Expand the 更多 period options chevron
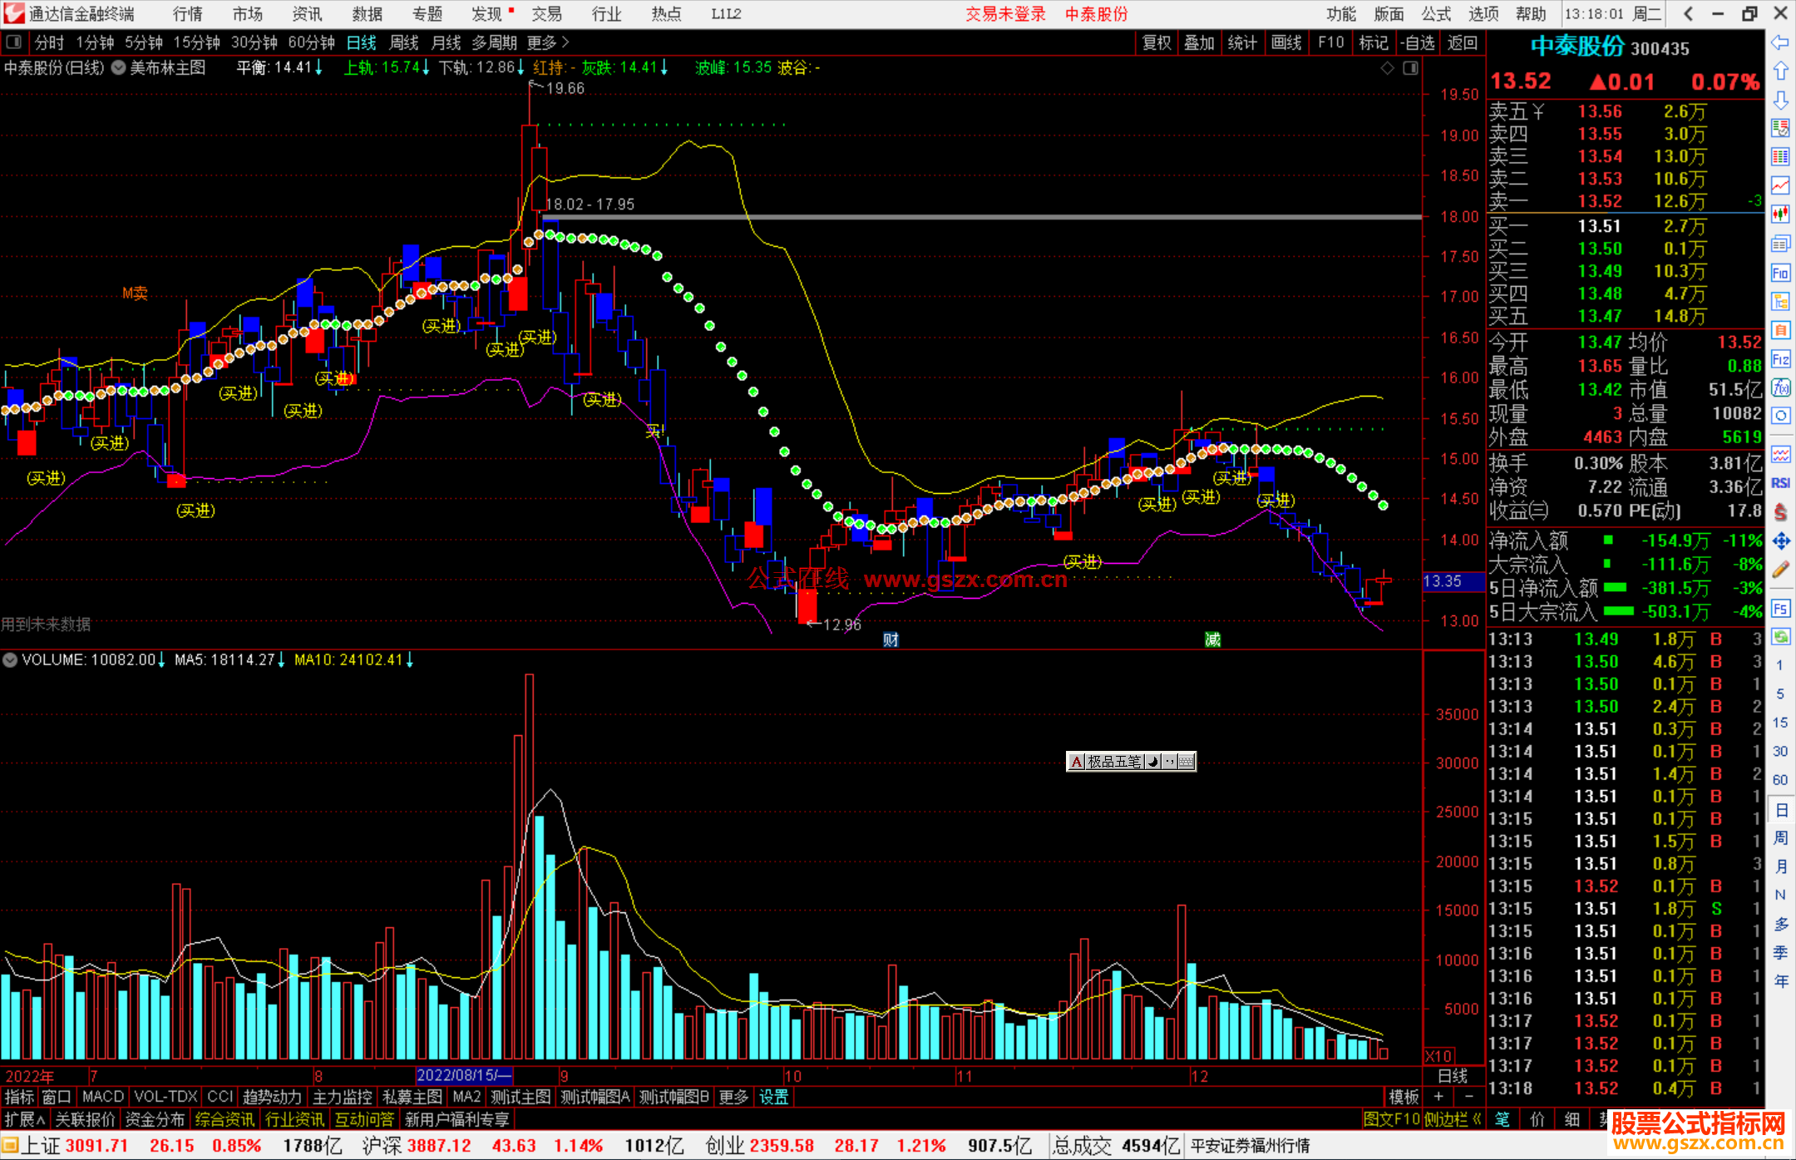The width and height of the screenshot is (1796, 1160). 565,42
